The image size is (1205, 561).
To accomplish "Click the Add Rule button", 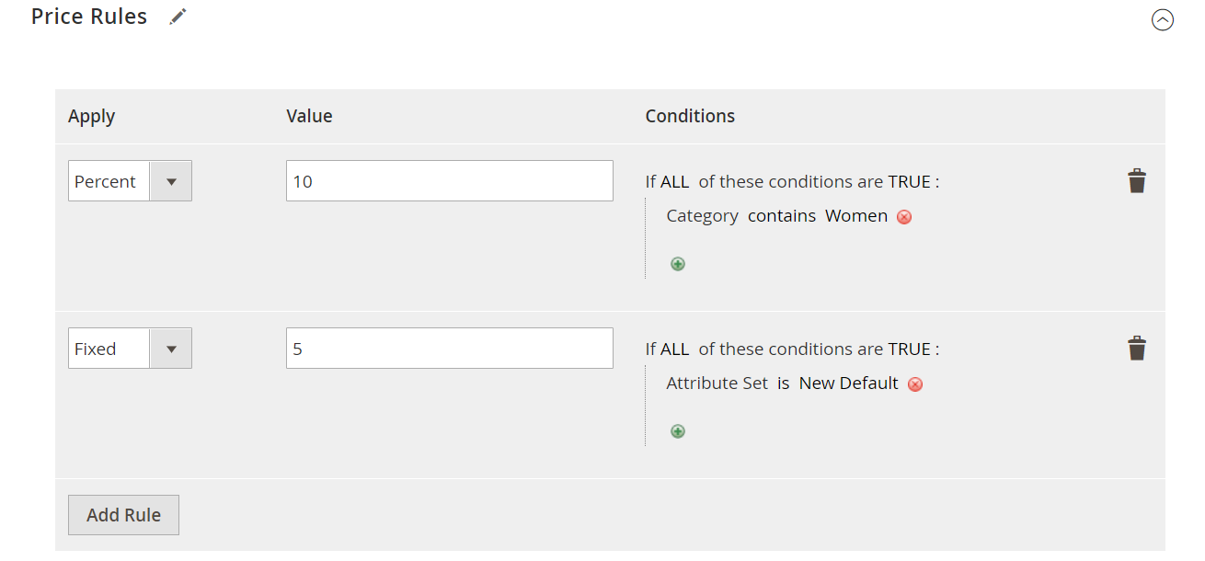I will click(x=123, y=515).
